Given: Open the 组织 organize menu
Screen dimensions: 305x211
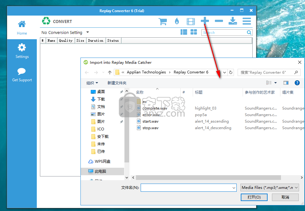Looking at the screenshot, I should click(92, 83).
